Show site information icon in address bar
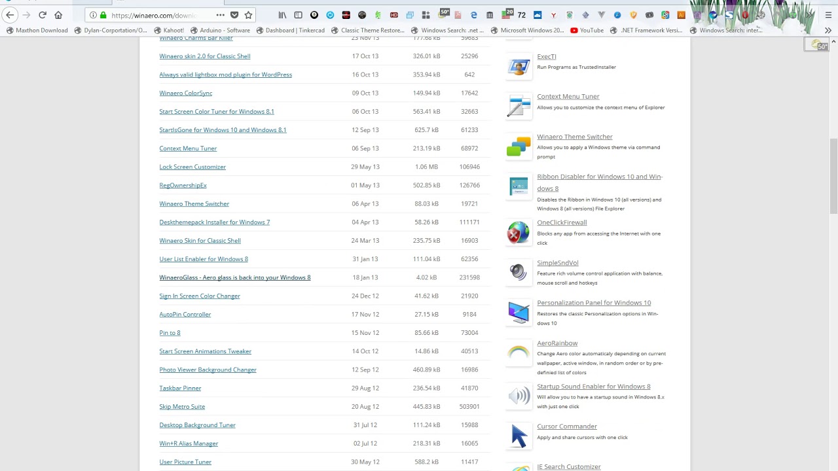 [x=93, y=15]
